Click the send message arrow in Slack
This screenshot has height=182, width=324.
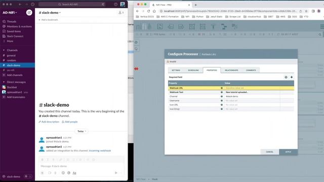116,173
